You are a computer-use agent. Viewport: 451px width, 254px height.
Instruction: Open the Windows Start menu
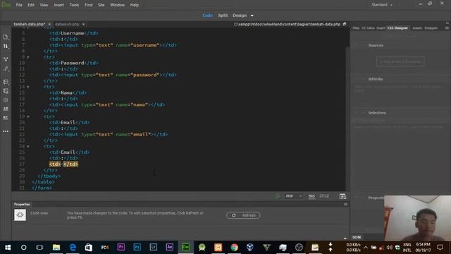pos(8,248)
